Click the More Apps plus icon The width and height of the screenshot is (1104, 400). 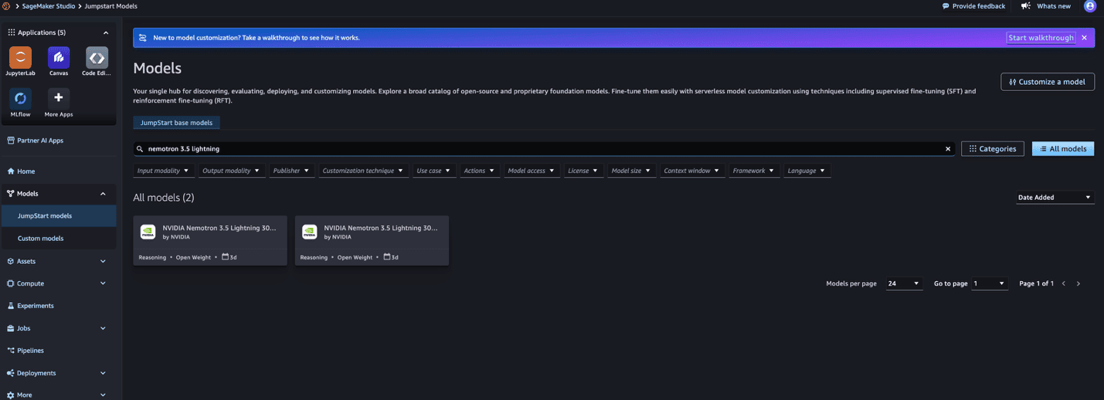pyautogui.click(x=59, y=98)
